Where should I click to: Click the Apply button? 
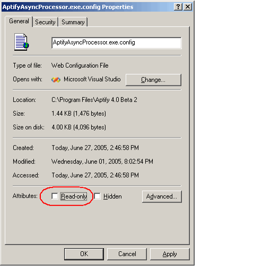pyautogui.click(x=170, y=254)
